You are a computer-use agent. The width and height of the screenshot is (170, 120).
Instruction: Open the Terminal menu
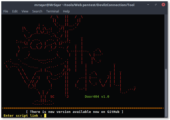(x=53, y=11)
